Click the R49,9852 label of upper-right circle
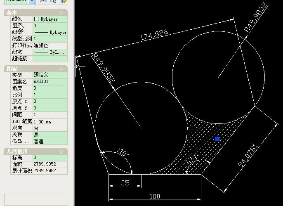 [256, 17]
